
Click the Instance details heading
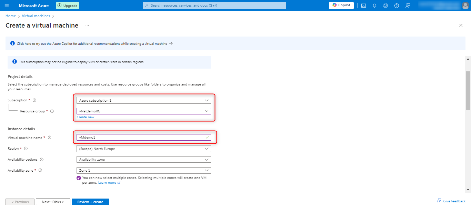(21, 129)
